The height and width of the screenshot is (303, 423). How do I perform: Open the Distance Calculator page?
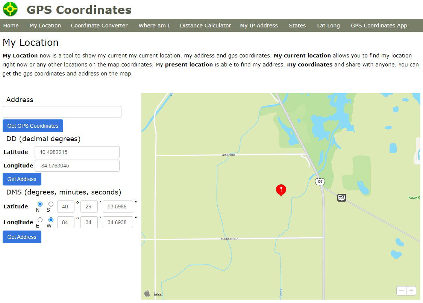[x=205, y=26]
